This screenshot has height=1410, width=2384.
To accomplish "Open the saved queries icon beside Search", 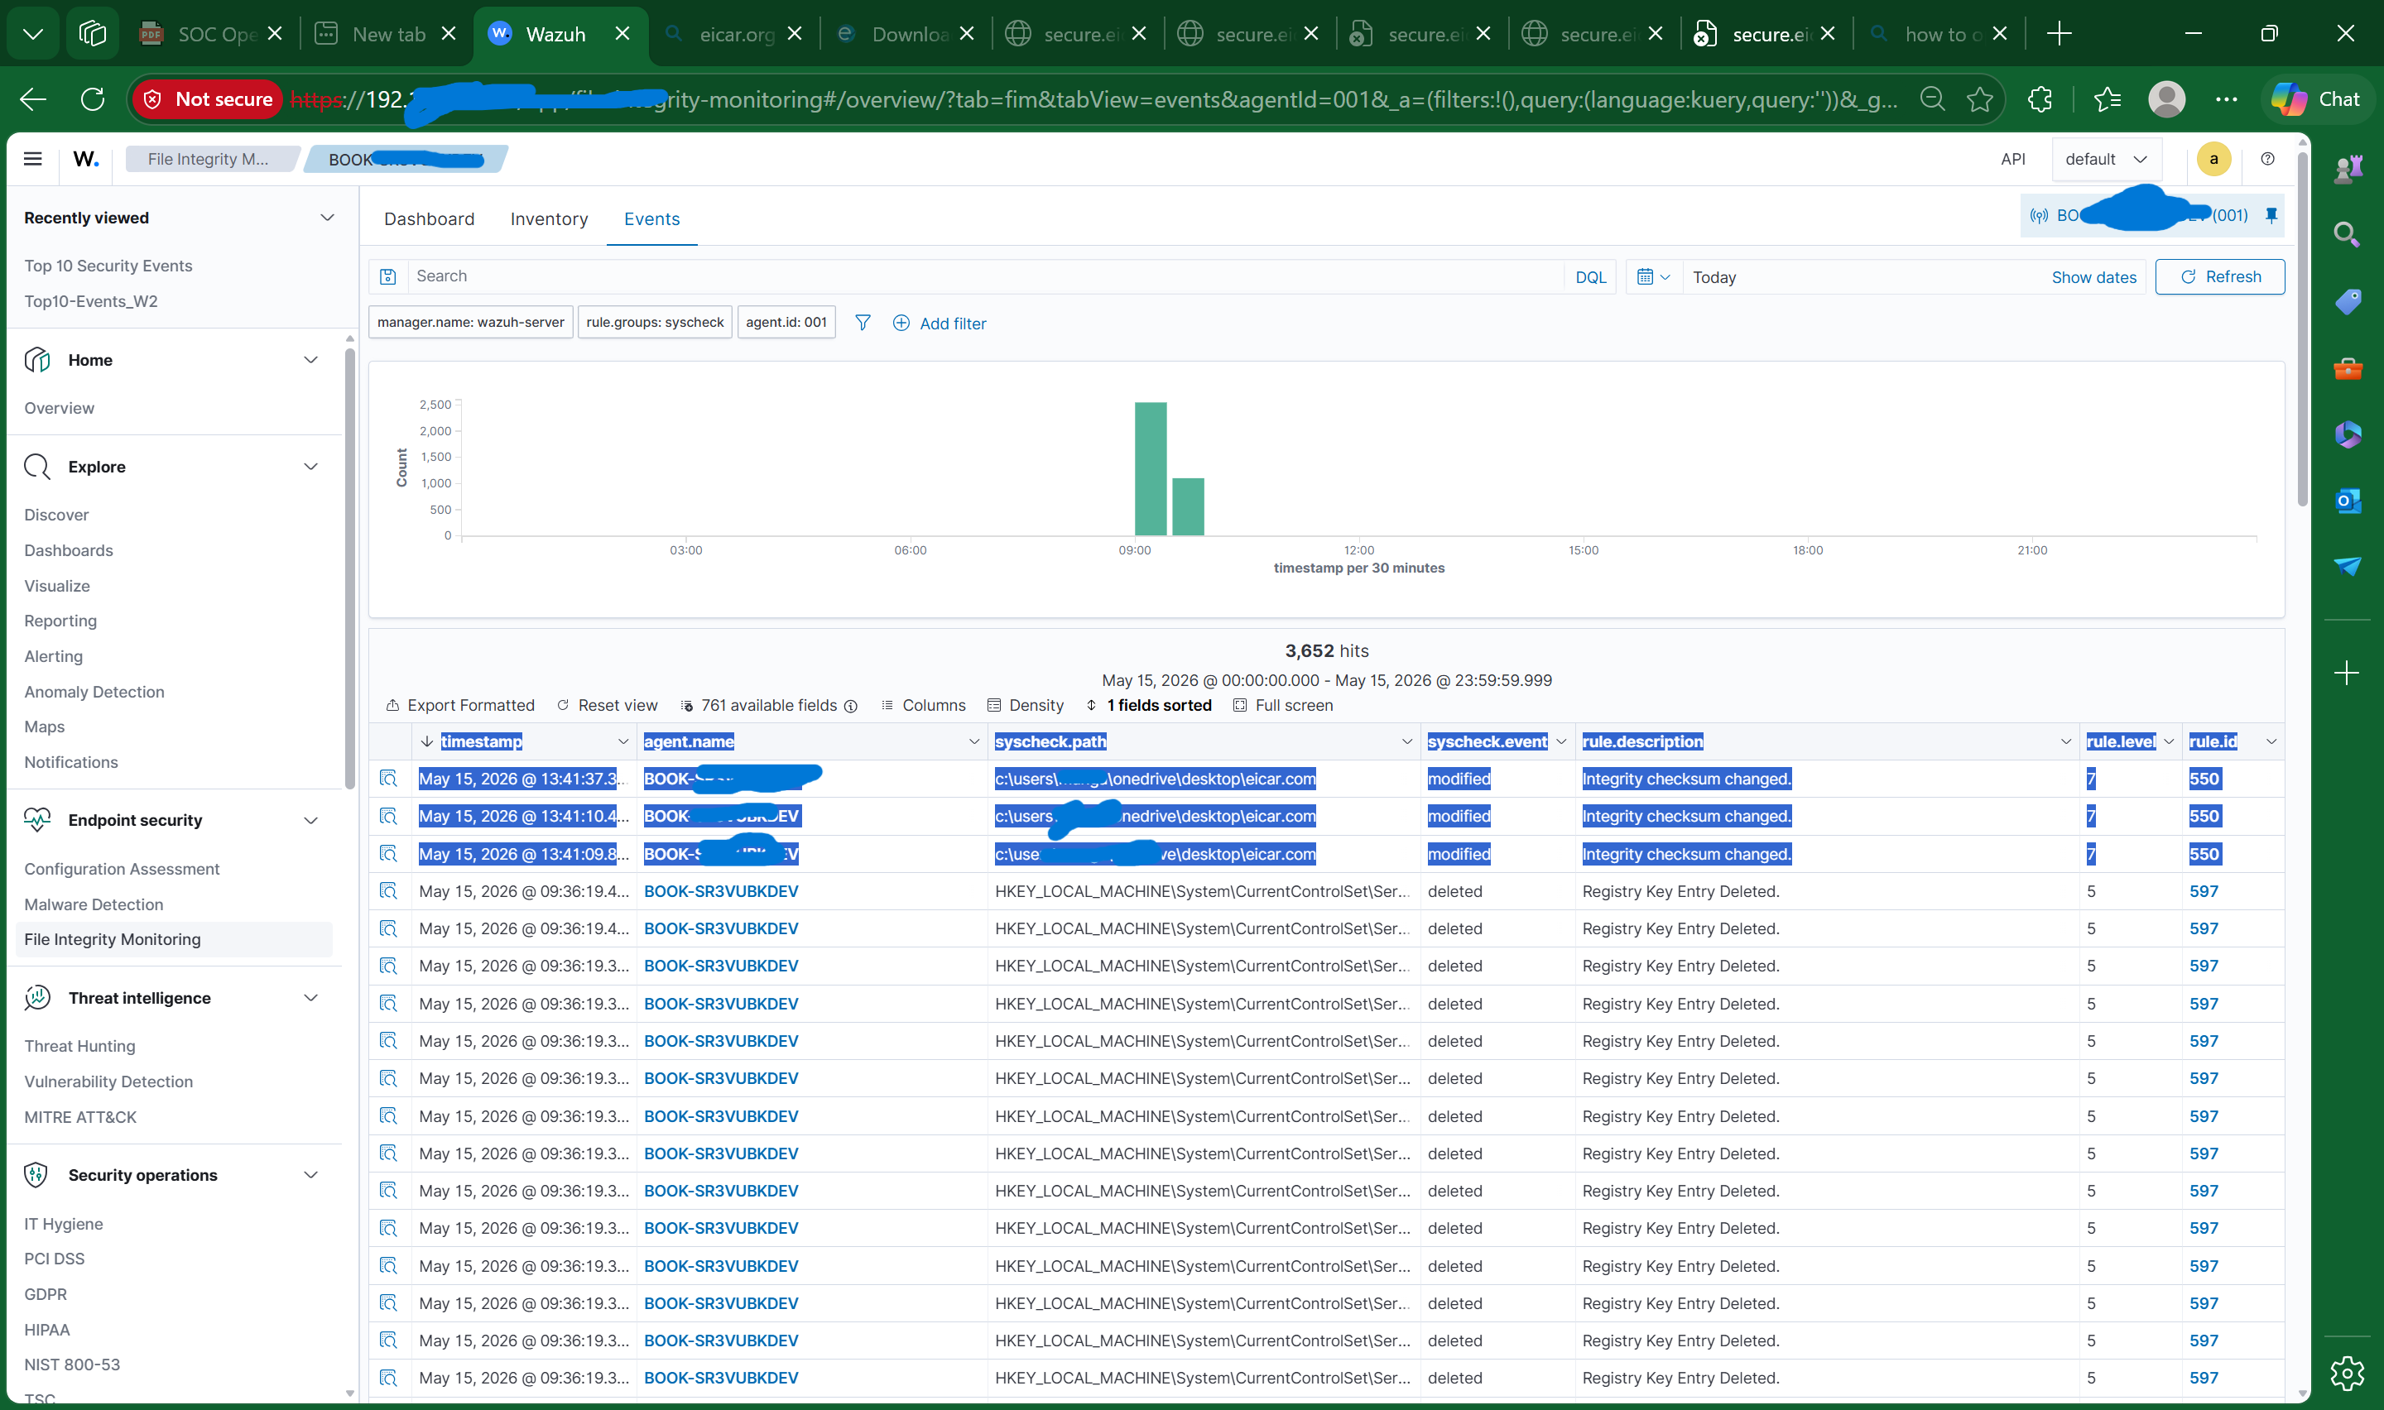I will pyautogui.click(x=387, y=276).
